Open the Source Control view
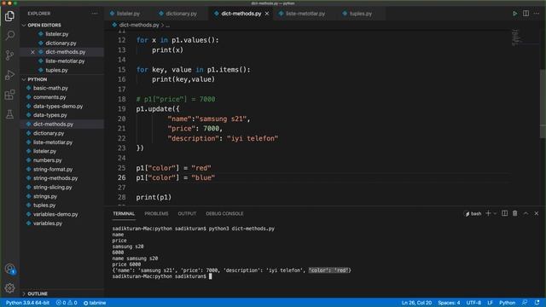 click(9, 55)
